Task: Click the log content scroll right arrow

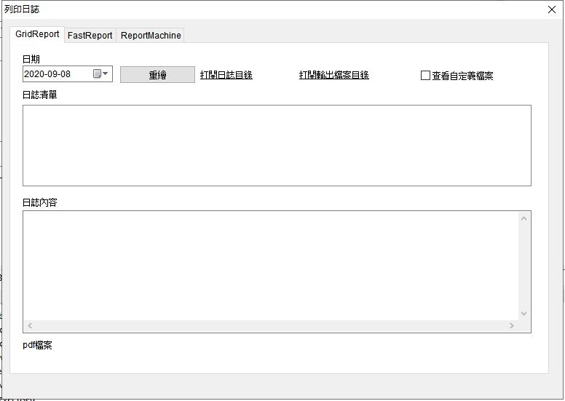Action: pos(512,326)
